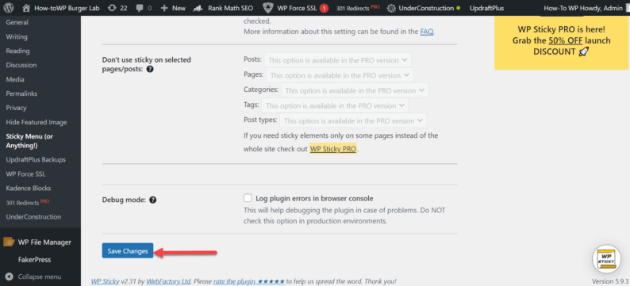Open WP Sticky footer link

106,280
